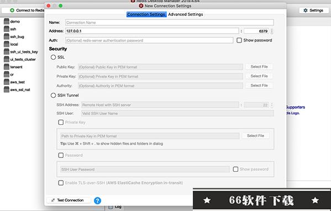Select the tensent connection name
This screenshot has height=211, width=331.
click(x=16, y=67)
